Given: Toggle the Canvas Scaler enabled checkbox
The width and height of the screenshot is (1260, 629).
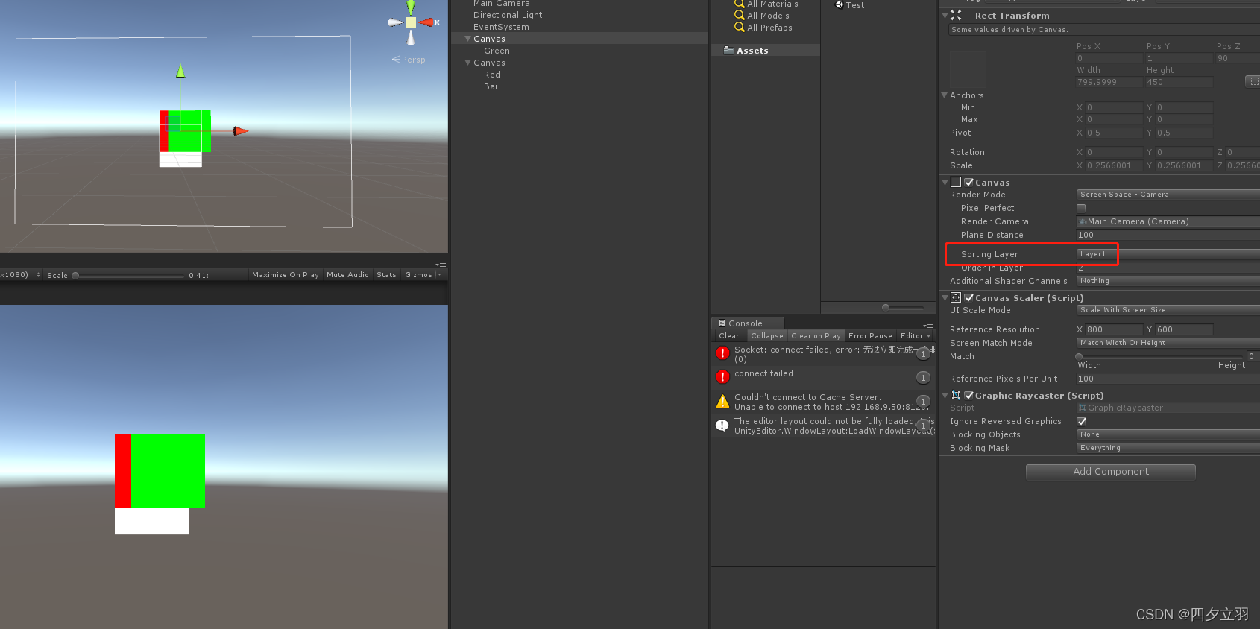Looking at the screenshot, I should (968, 297).
